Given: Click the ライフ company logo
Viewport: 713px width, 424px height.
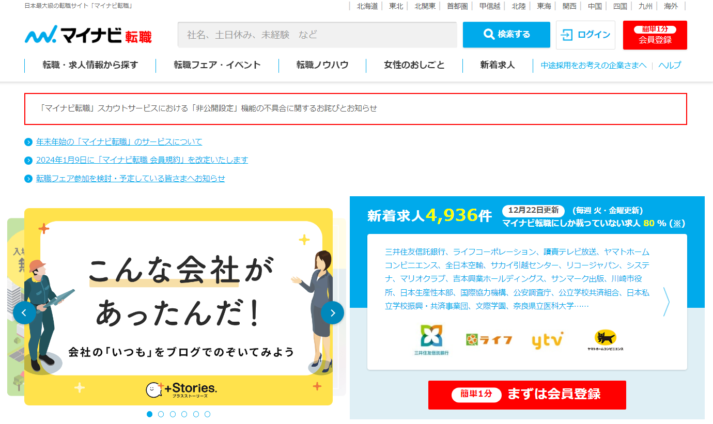Looking at the screenshot, I should point(489,340).
